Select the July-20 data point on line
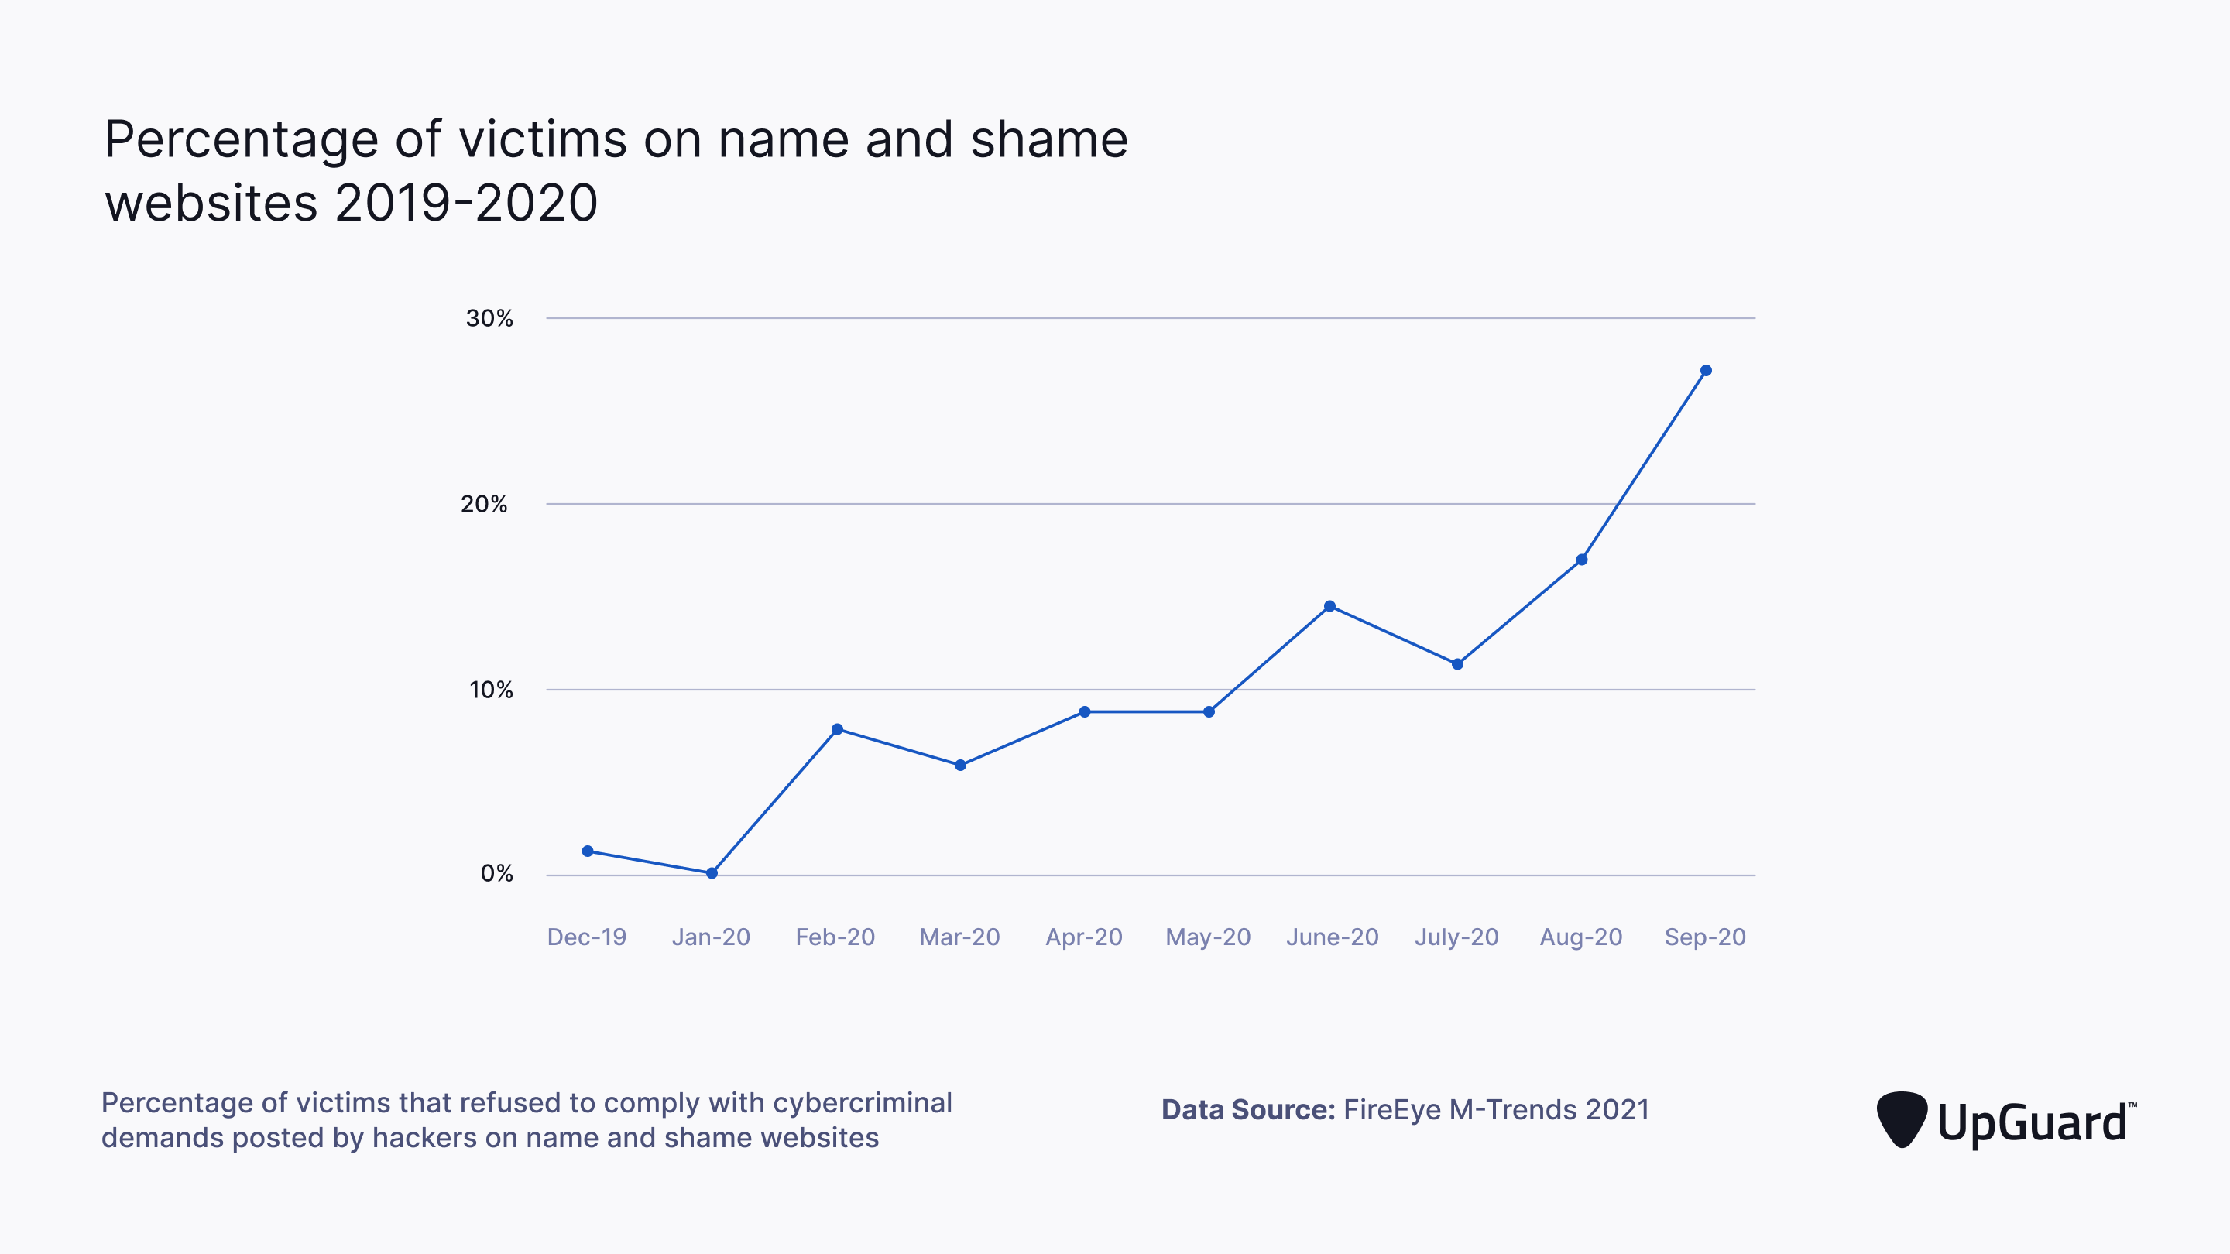 [x=1458, y=664]
